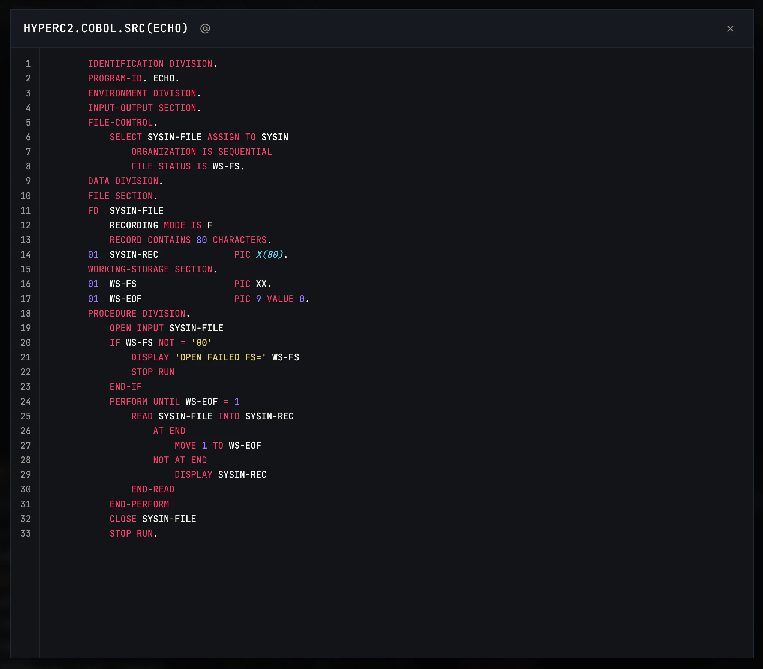Click the @ icon beside the dataset title
763x669 pixels.
(205, 28)
